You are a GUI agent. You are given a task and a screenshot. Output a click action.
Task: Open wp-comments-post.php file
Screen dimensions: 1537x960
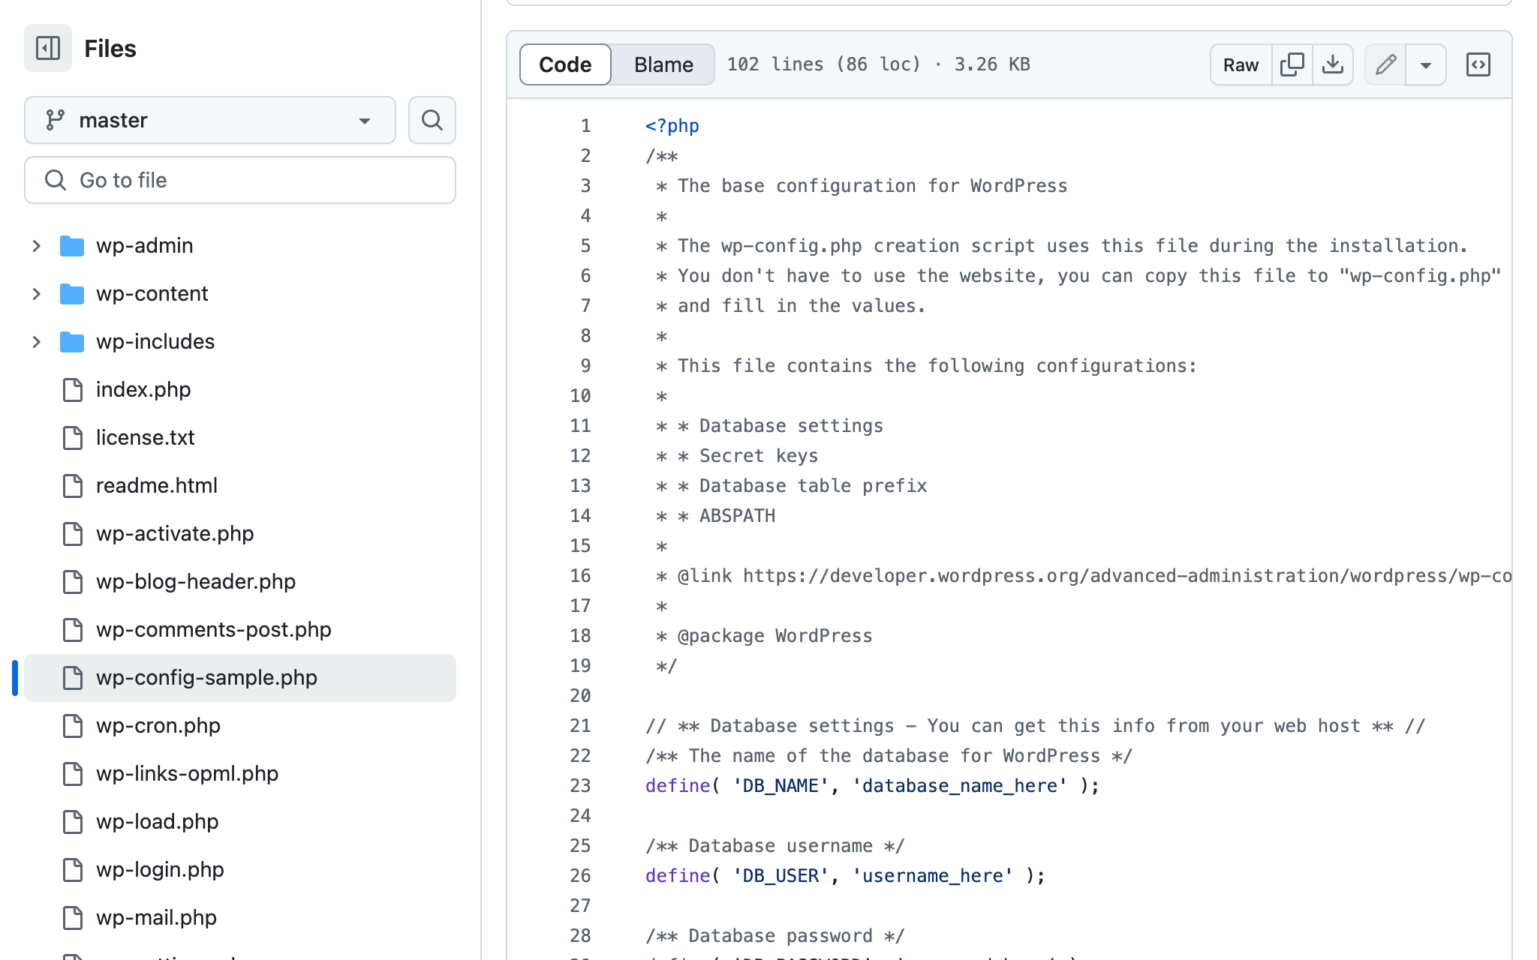coord(214,630)
